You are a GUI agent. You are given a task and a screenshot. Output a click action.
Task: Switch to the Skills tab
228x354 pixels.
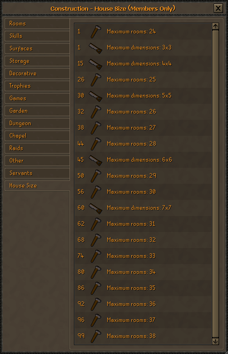pos(37,36)
